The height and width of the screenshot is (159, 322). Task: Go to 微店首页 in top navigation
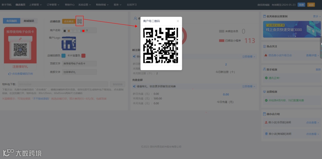(x=21, y=5)
